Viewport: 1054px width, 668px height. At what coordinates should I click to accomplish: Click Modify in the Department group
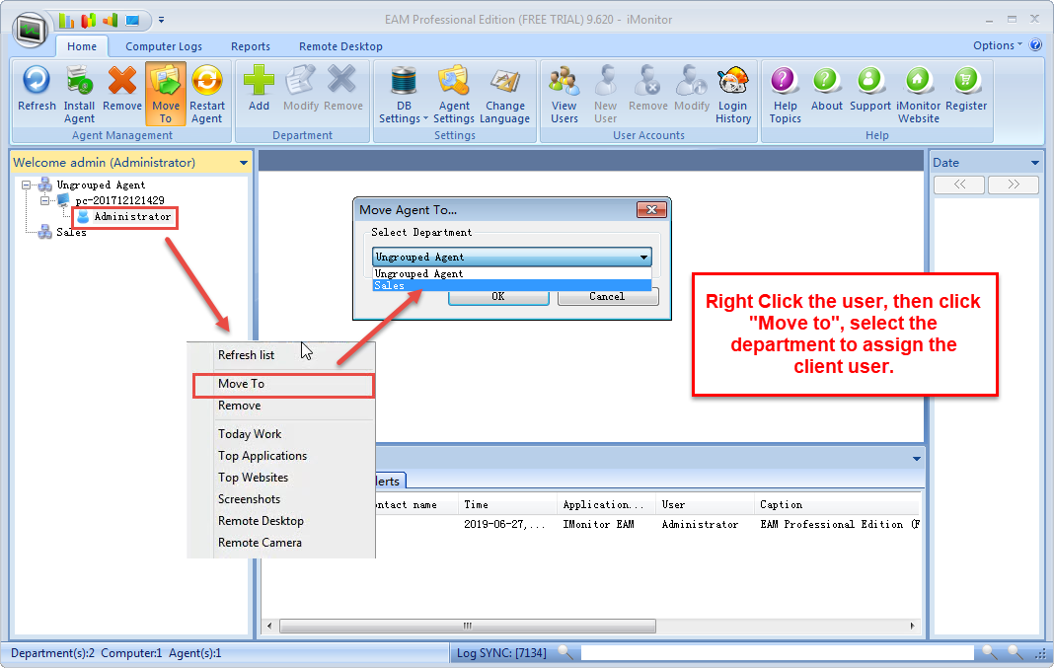click(300, 88)
